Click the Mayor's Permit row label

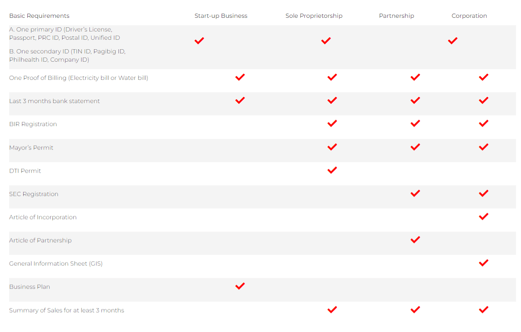coord(31,147)
